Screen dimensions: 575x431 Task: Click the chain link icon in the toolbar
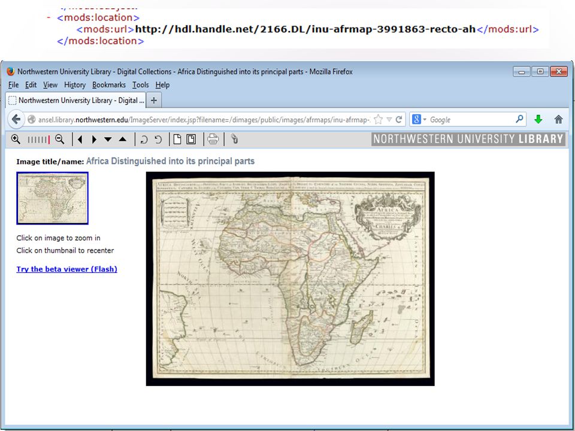coord(234,139)
